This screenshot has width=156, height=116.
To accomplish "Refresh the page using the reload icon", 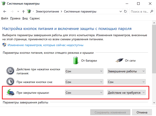I will 125,11.
